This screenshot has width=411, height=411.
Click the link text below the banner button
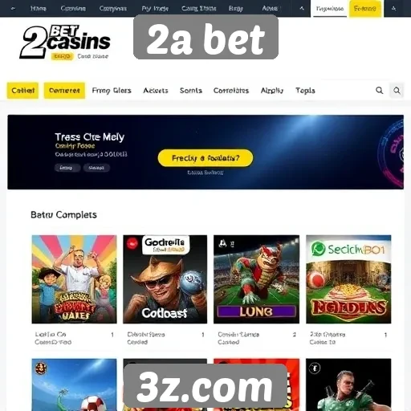tap(205, 173)
